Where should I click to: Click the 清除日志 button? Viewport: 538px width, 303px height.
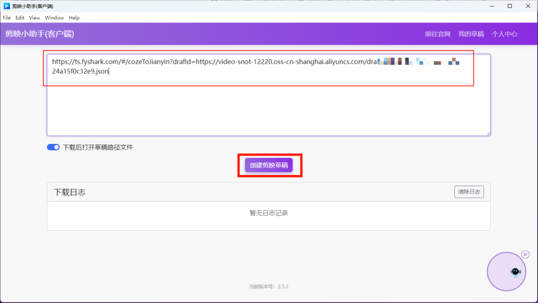469,192
